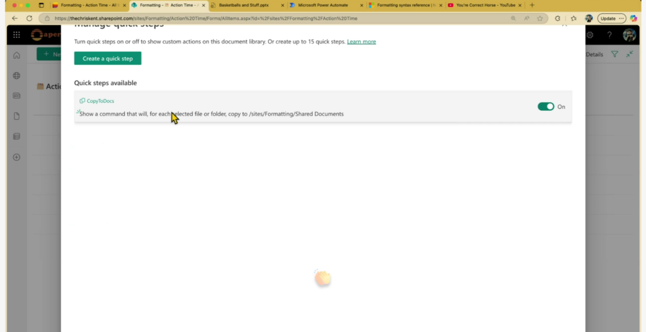Switch to the Formatting - Action Time - All tab

click(x=88, y=5)
